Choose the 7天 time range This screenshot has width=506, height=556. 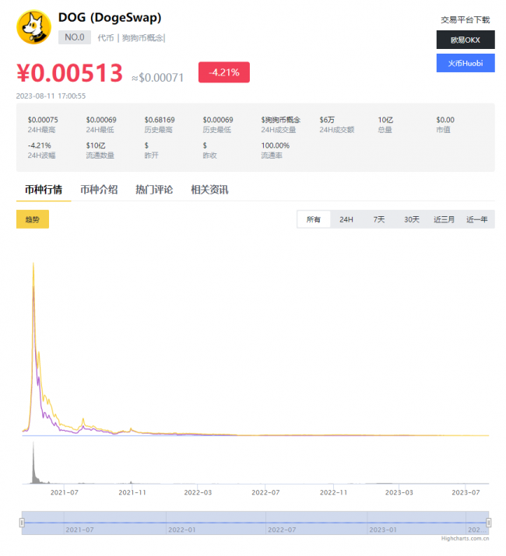pos(379,219)
